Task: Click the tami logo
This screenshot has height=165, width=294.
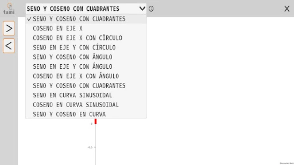Action: (9, 9)
